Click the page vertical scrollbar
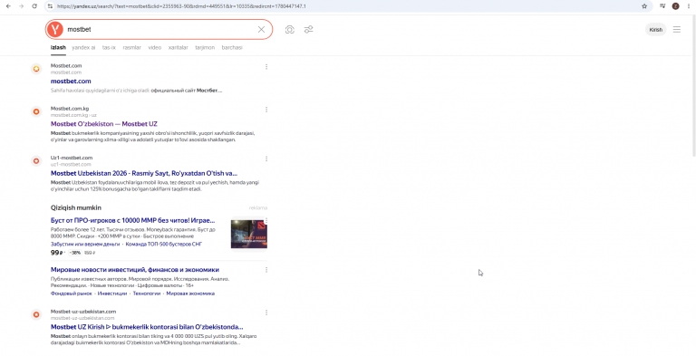The width and height of the screenshot is (696, 356). 694,87
